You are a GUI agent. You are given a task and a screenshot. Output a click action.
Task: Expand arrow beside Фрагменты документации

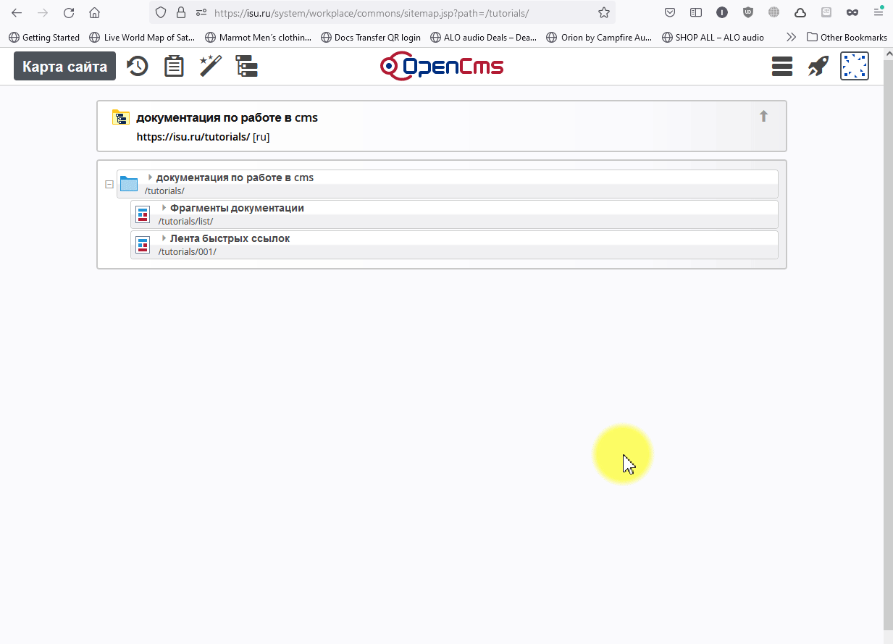(164, 208)
